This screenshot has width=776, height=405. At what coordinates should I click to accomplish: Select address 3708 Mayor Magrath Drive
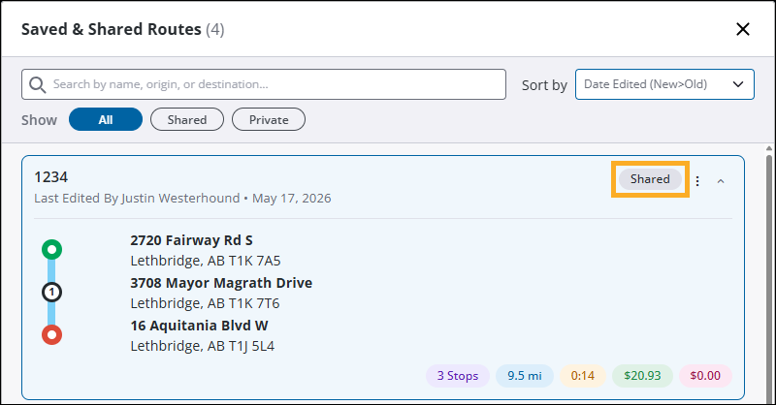coord(221,283)
